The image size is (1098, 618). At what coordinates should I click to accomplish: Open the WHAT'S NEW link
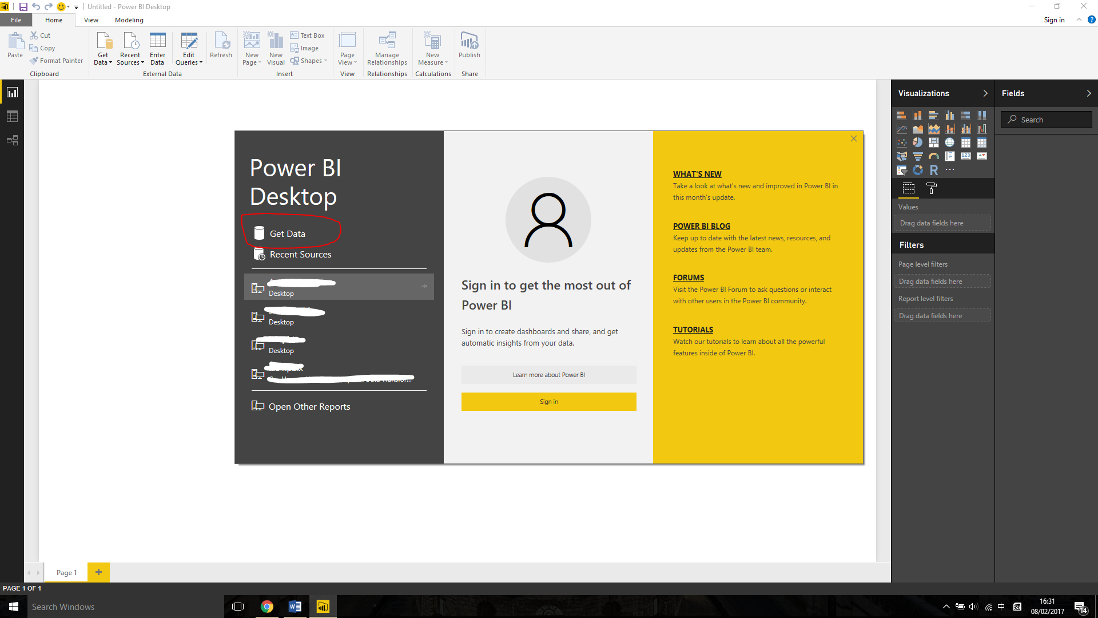tap(697, 174)
